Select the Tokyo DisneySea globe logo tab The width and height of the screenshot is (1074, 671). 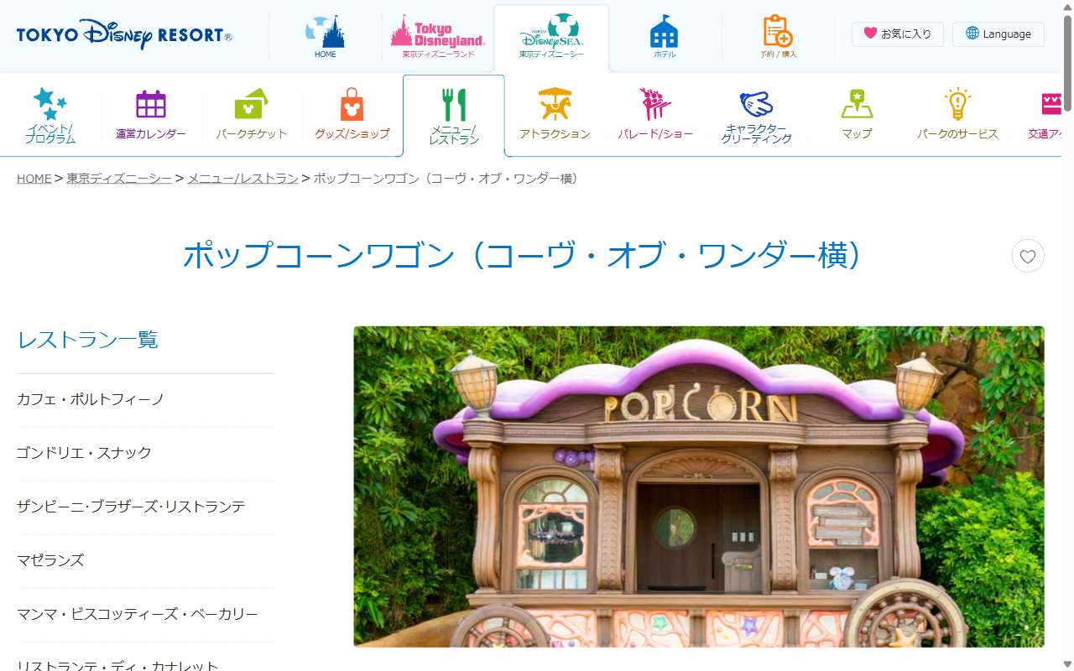click(551, 37)
